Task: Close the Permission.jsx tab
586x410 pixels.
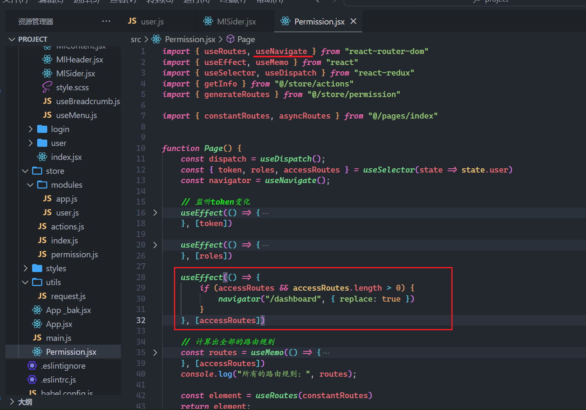Action: (x=353, y=21)
